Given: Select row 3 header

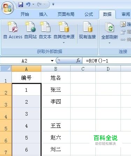Looking at the screenshot, I should tap(6, 102).
